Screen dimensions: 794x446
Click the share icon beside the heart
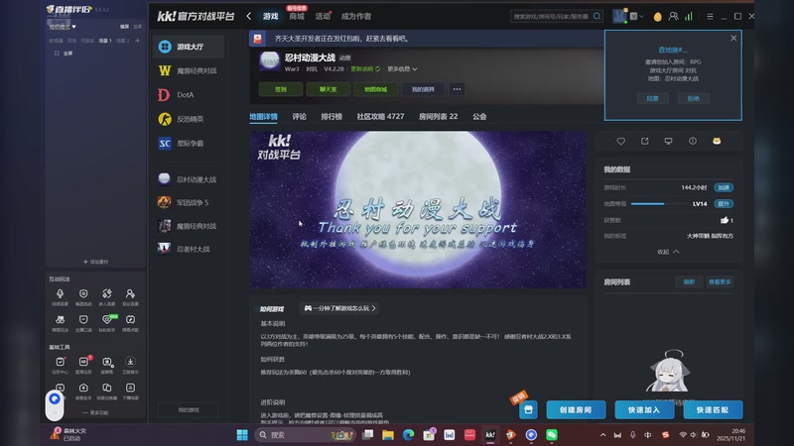(644, 141)
